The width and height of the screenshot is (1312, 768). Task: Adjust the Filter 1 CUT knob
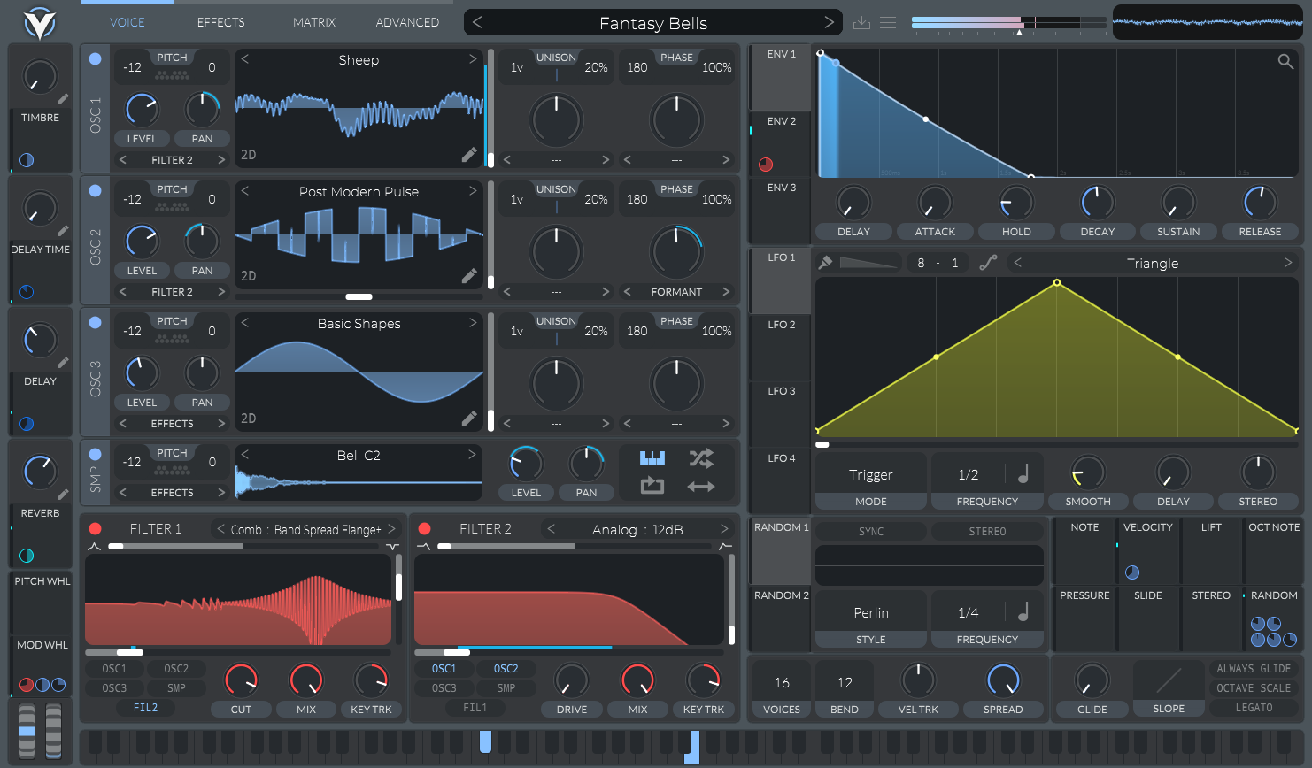click(x=241, y=680)
